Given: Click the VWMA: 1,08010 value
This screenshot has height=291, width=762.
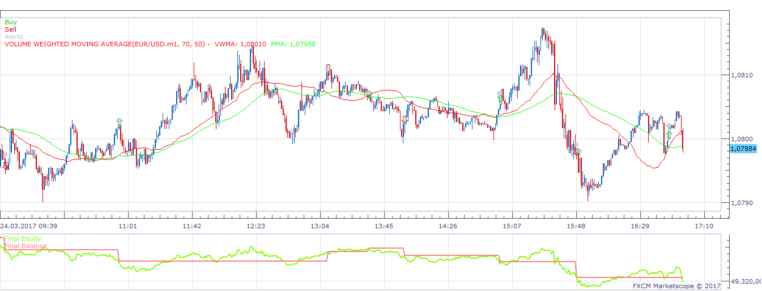Looking at the screenshot, I should [241, 44].
